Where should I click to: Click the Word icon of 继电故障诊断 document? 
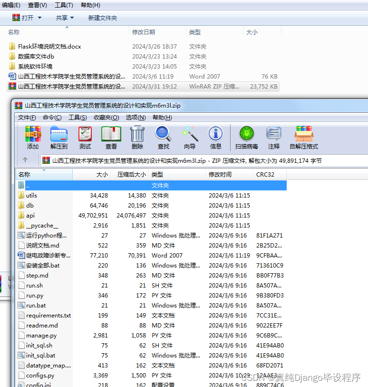point(21,255)
